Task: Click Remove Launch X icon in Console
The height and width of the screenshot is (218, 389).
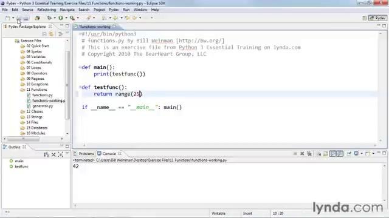Action: click(x=302, y=153)
